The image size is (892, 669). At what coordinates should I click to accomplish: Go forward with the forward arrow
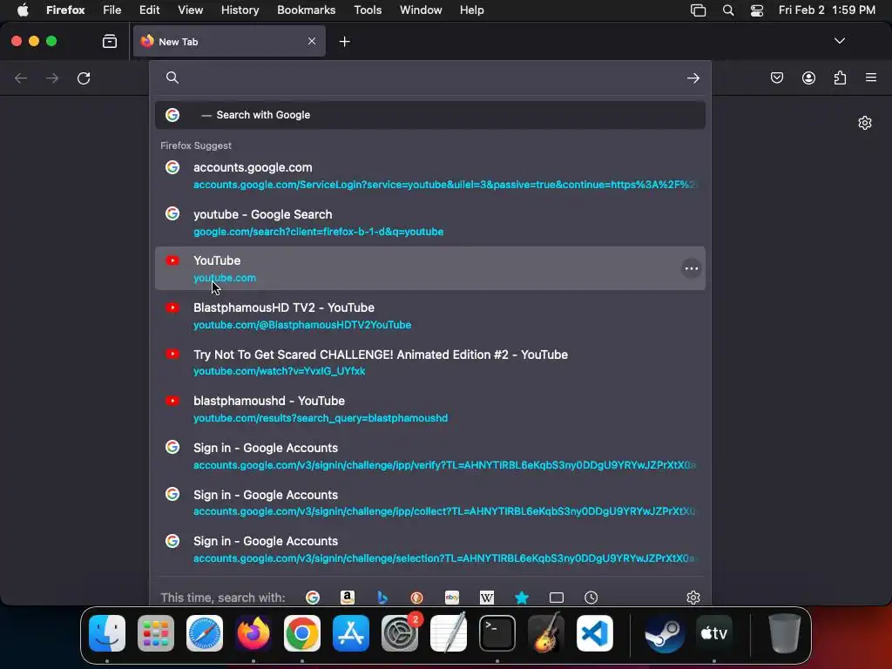52,78
